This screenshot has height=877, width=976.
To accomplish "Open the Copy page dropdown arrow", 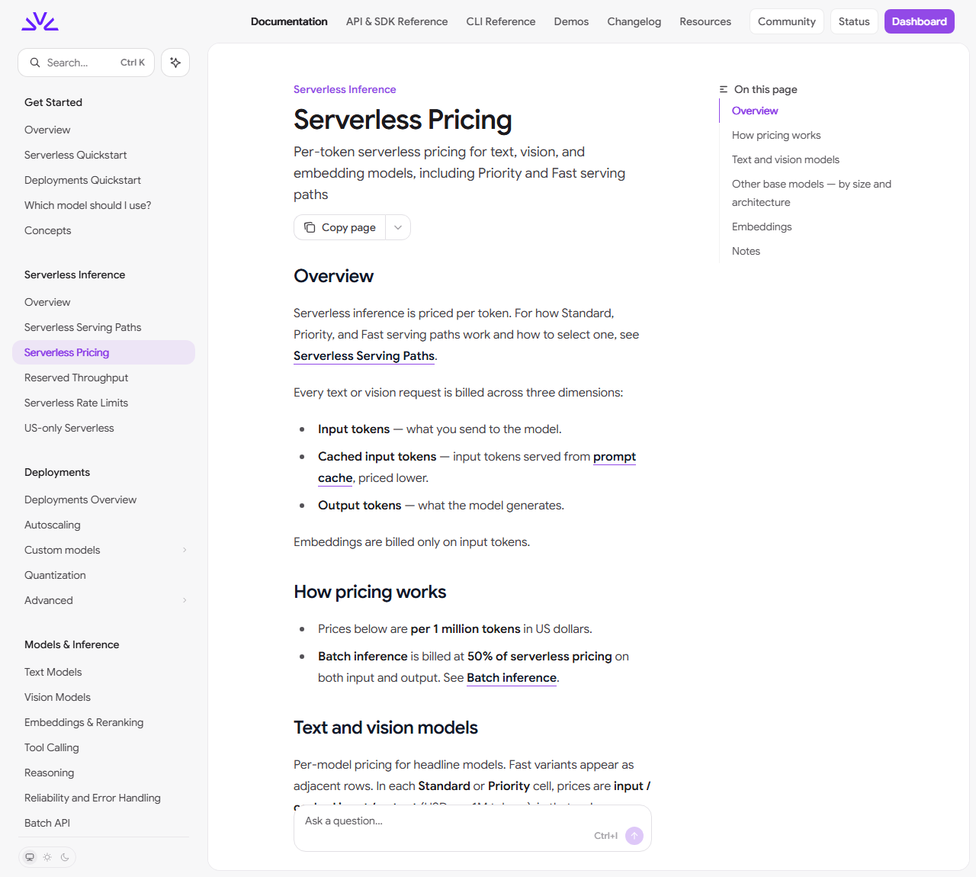I will click(398, 227).
